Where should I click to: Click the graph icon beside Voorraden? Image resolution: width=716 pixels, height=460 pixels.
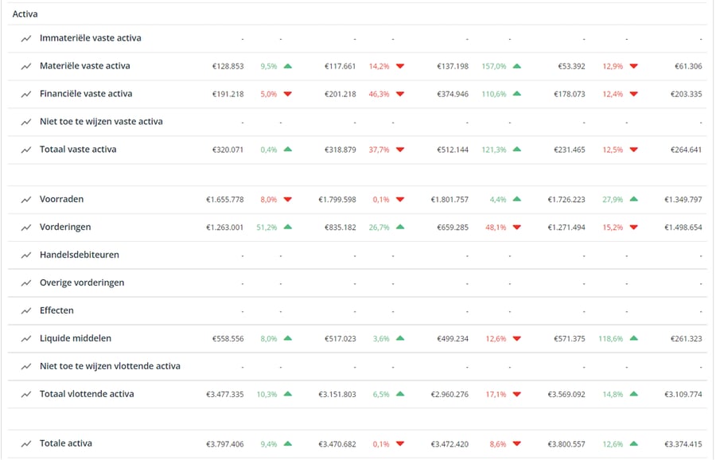(x=26, y=200)
